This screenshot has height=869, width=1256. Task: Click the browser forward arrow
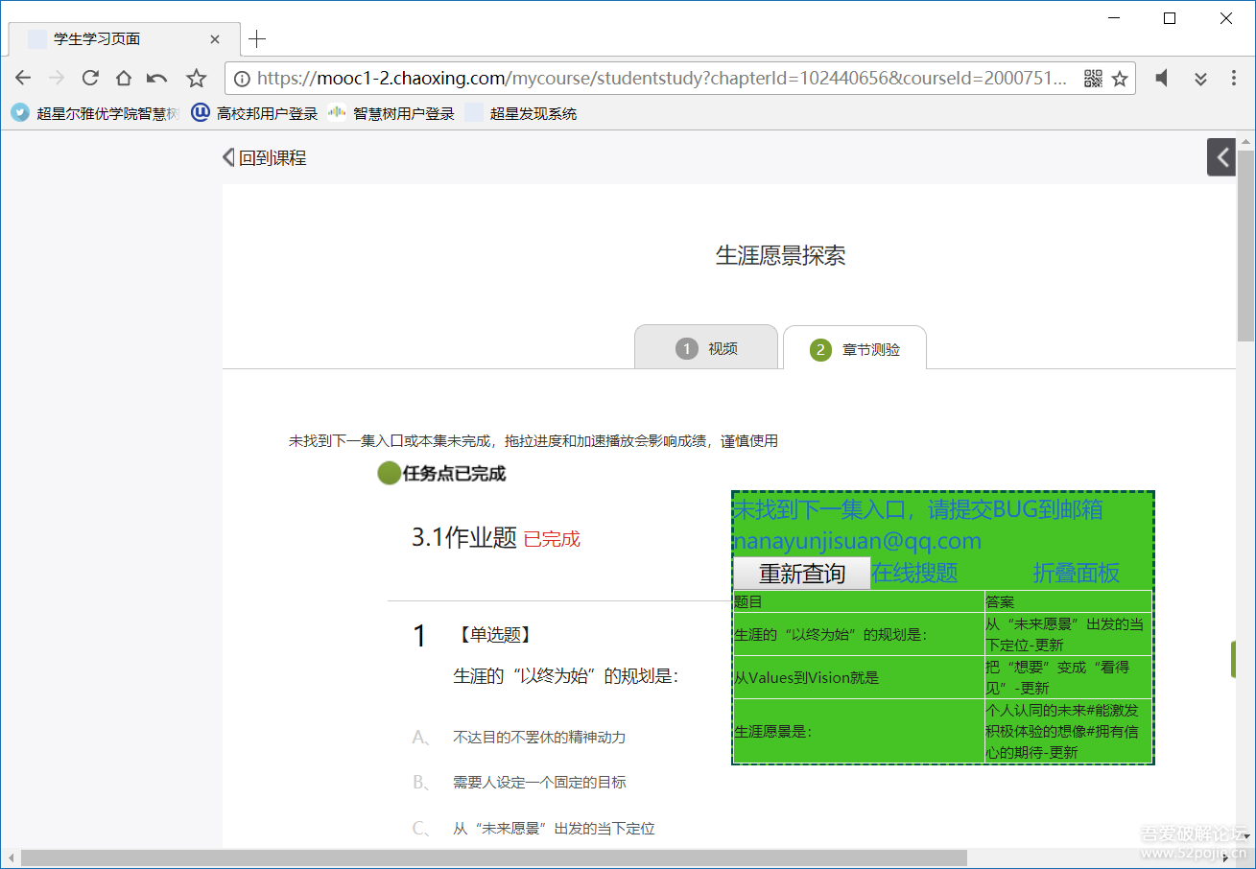(x=57, y=79)
